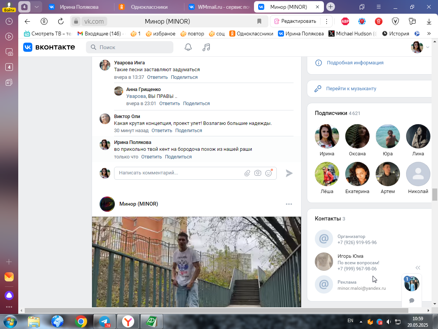Open VK music note icon
Viewport: 438px width, 329px height.
coord(206,47)
